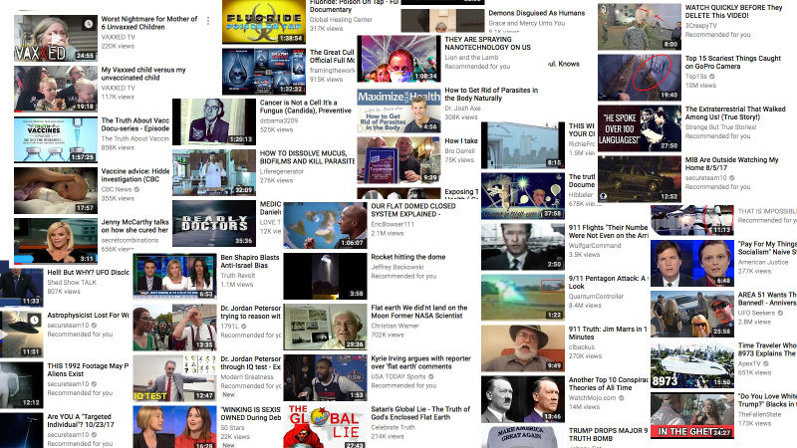Click the Watch Later clock on Vaxxed thumbnail
The image size is (797, 448).
tap(89, 24)
